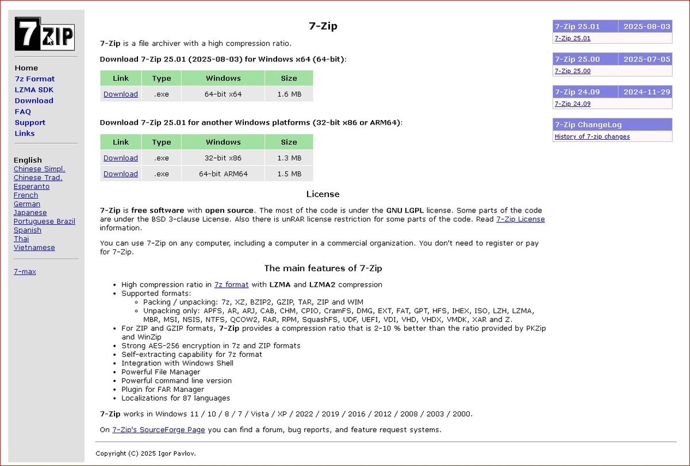This screenshot has height=466, width=690.
Task: Download the 32-bit x86 installer
Action: pos(121,158)
